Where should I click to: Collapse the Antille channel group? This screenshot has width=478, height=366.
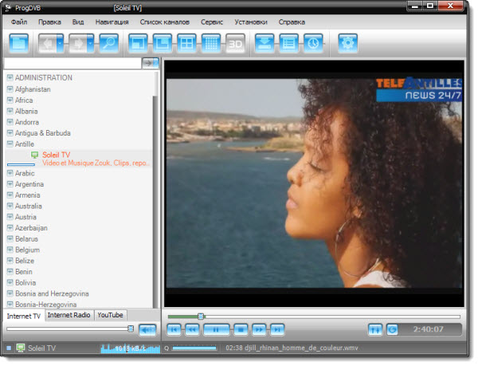10,144
